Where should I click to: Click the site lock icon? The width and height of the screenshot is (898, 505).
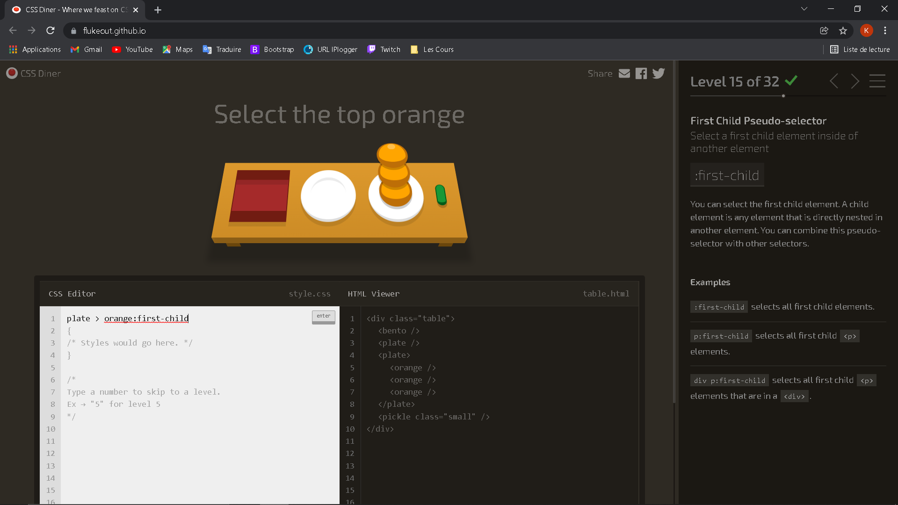coord(73,31)
